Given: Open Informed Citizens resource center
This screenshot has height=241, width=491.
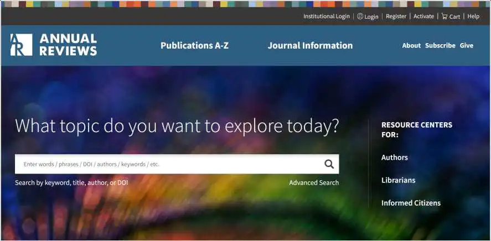Looking at the screenshot, I should (411, 203).
